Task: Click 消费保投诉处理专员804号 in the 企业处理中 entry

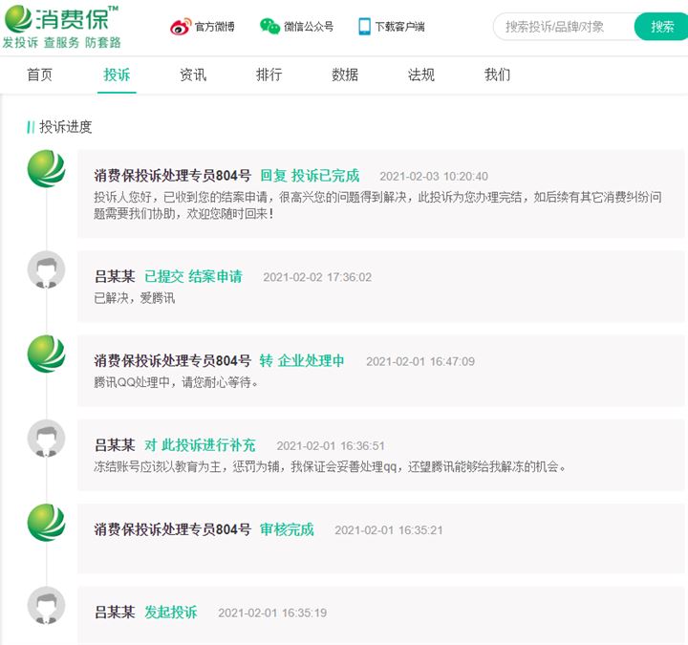Action: tap(172, 361)
